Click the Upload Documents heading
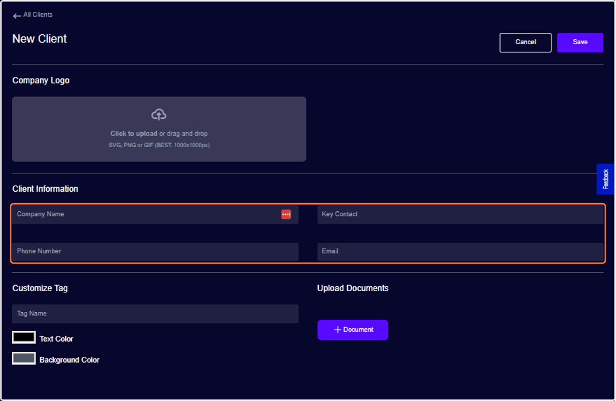This screenshot has height=401, width=616. [x=353, y=288]
